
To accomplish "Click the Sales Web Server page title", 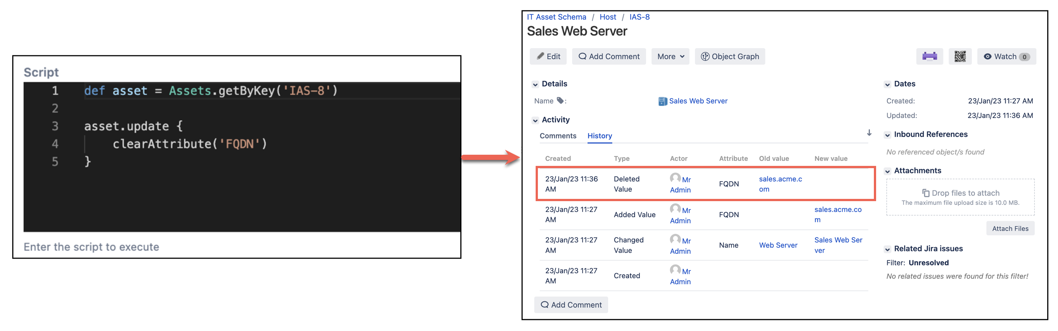I will coord(577,31).
